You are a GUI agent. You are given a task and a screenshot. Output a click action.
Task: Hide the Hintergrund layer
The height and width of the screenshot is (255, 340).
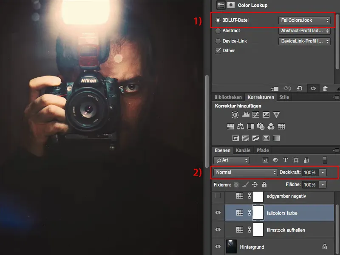218,246
